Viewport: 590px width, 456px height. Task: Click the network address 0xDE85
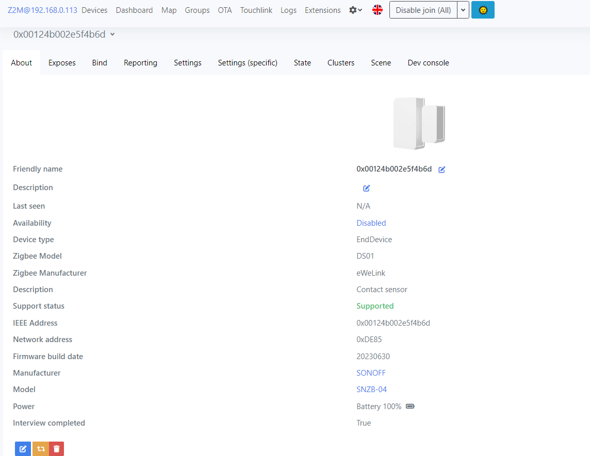[369, 340]
